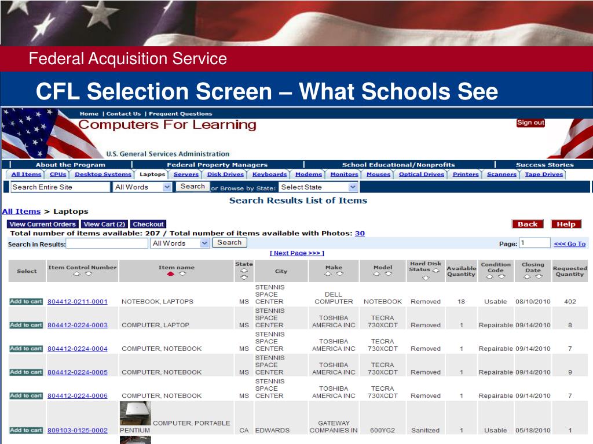This screenshot has width=593, height=444.
Task: Open the Tape Drives tab
Action: click(x=544, y=174)
